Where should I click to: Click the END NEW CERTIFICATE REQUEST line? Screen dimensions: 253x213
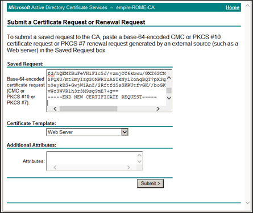102,97
